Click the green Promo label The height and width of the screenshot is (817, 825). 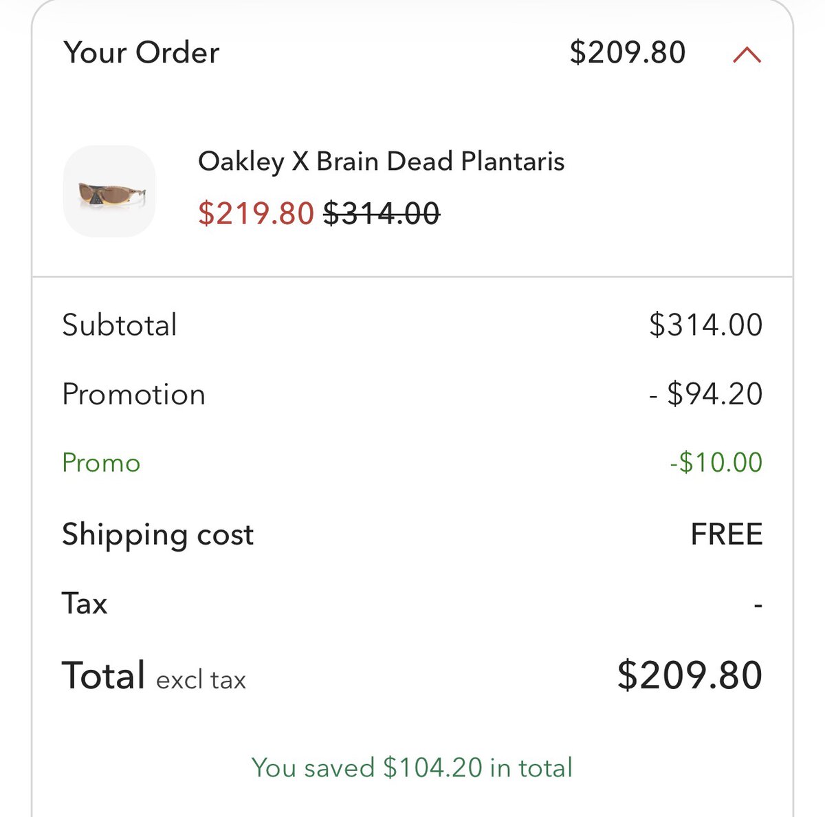coord(101,463)
